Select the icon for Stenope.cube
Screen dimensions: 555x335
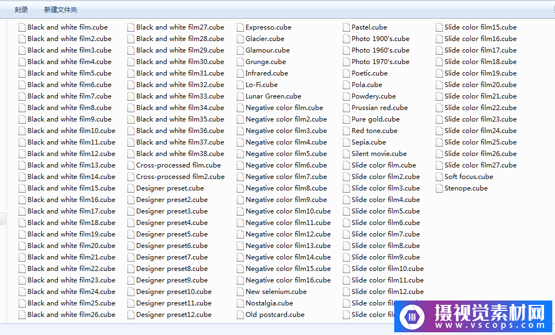[x=439, y=188]
